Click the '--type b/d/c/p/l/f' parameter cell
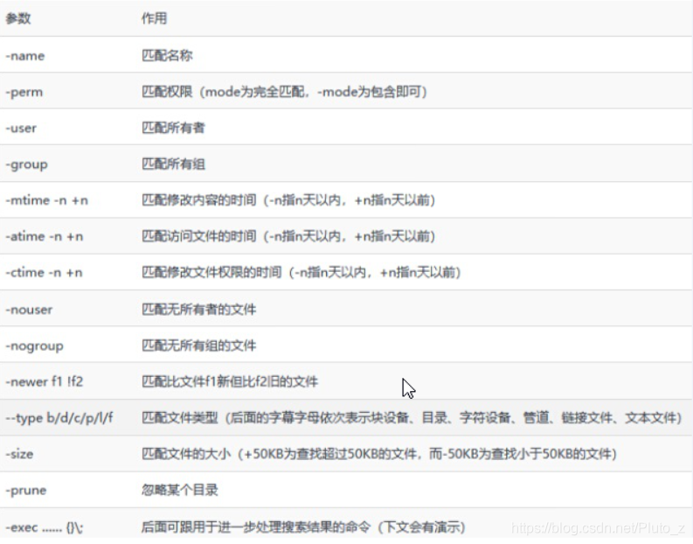The height and width of the screenshot is (544, 693). pos(59,418)
